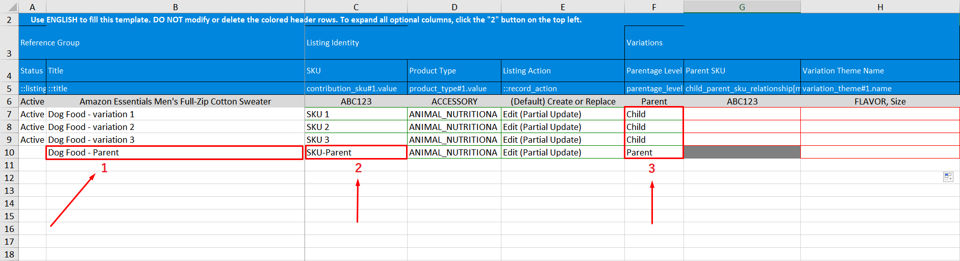Click the 'SKU 3' cell
Screen dimensions: 960x261
pyautogui.click(x=356, y=140)
